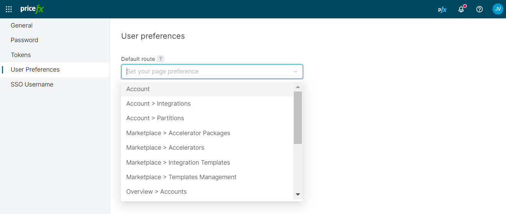Select Marketplace > Accelerator Packages
Screen dimensions: 506x214
(x=178, y=133)
